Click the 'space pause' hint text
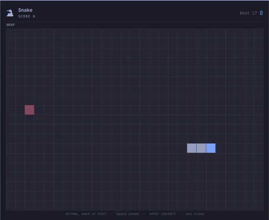The height and width of the screenshot is (220, 269). [x=127, y=214]
